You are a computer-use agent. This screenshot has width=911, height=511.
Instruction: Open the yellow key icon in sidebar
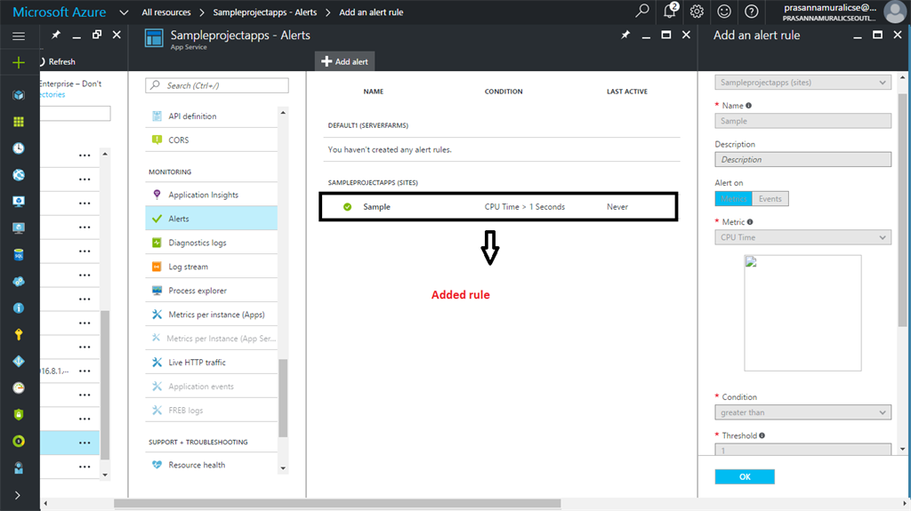pyautogui.click(x=19, y=334)
